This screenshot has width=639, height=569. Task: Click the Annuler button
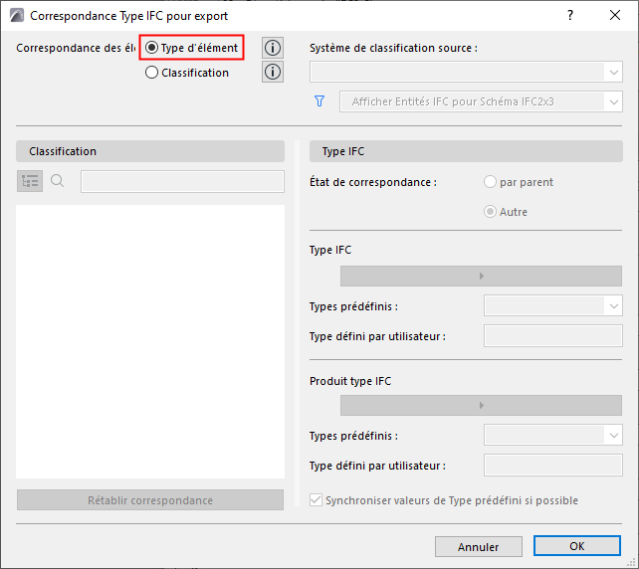479,546
